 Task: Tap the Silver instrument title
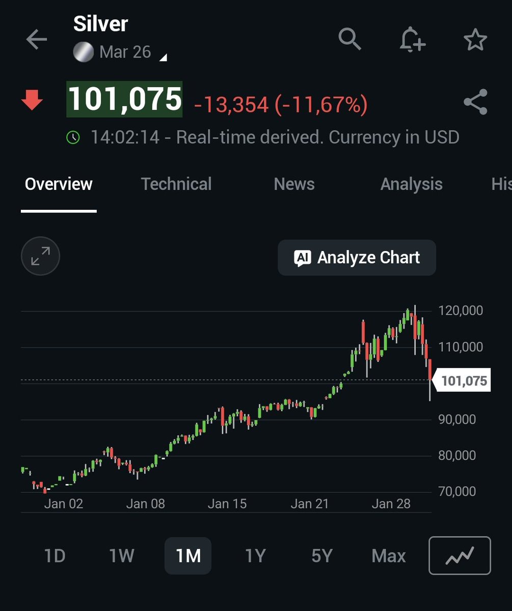point(101,24)
